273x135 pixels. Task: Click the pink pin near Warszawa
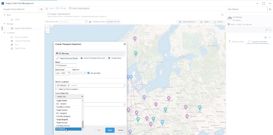click(169, 98)
